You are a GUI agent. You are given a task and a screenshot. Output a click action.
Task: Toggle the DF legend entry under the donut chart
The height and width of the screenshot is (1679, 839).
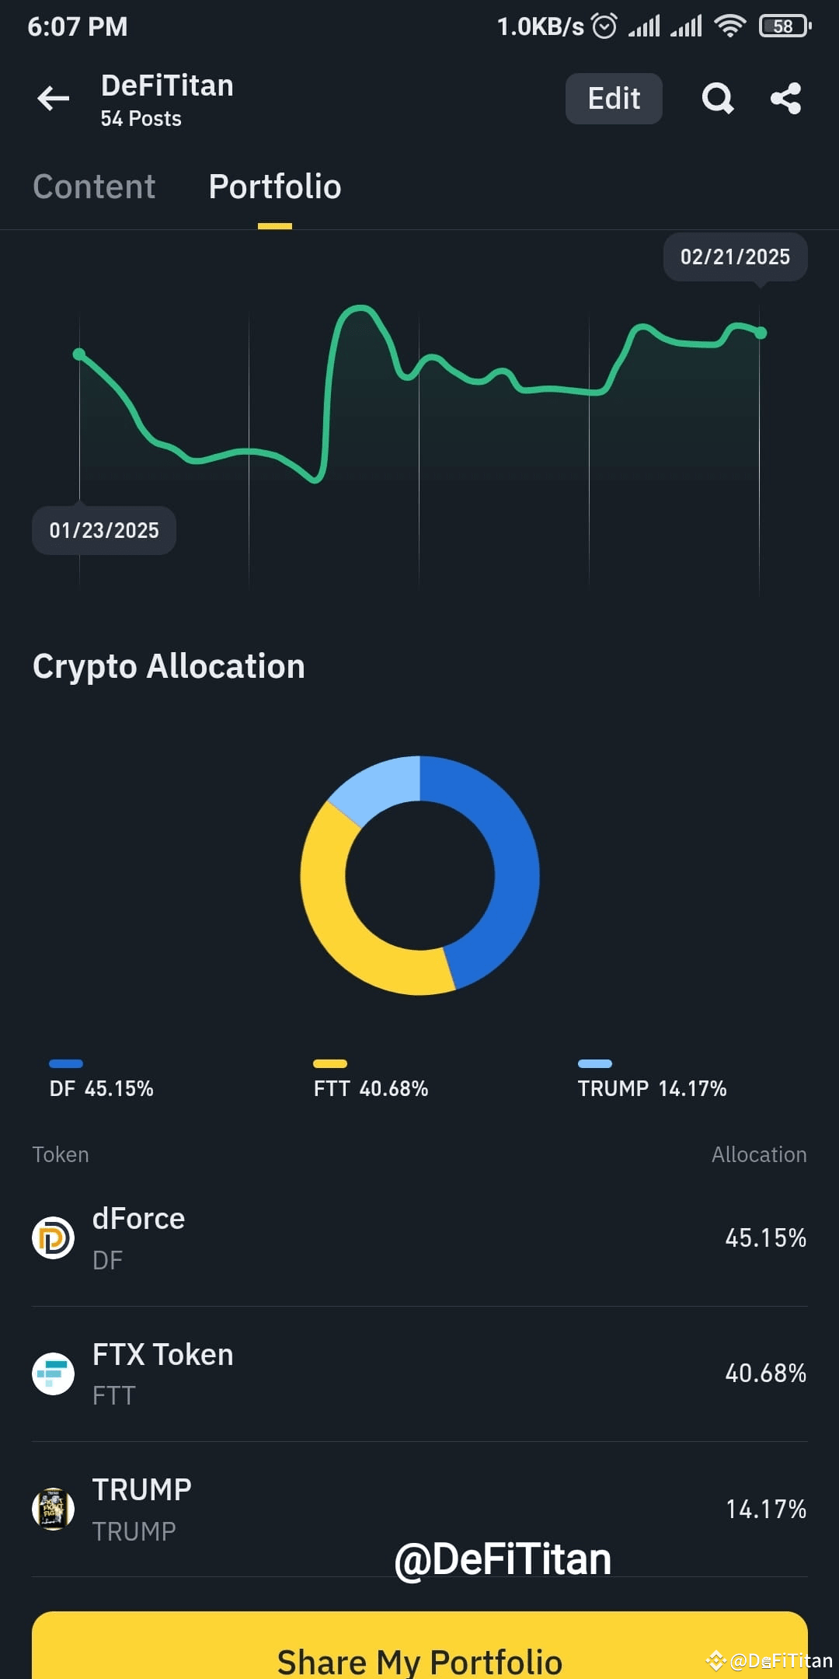[99, 1080]
